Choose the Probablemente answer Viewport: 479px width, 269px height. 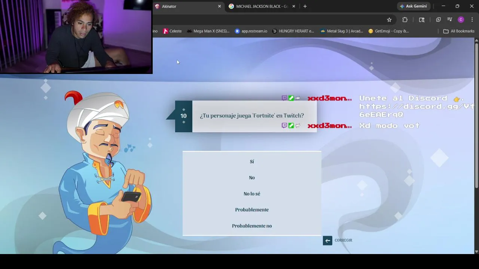coord(252,210)
